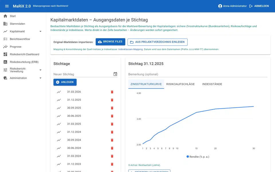The image size is (275, 172).
Task: Click the Risikobericht-Dashboard grid icon
Action: point(5,54)
